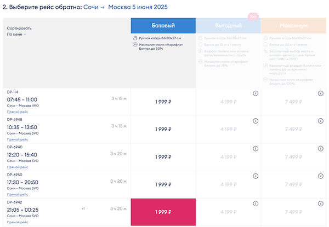329x227 pixels.
Task: Select 4 199 ₽ Выгодный price for DP-6948
Action: click(228, 129)
